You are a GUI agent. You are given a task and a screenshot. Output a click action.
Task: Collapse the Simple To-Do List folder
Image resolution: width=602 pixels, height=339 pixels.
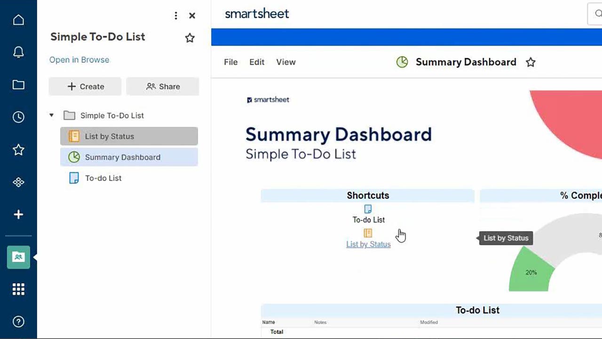click(52, 115)
